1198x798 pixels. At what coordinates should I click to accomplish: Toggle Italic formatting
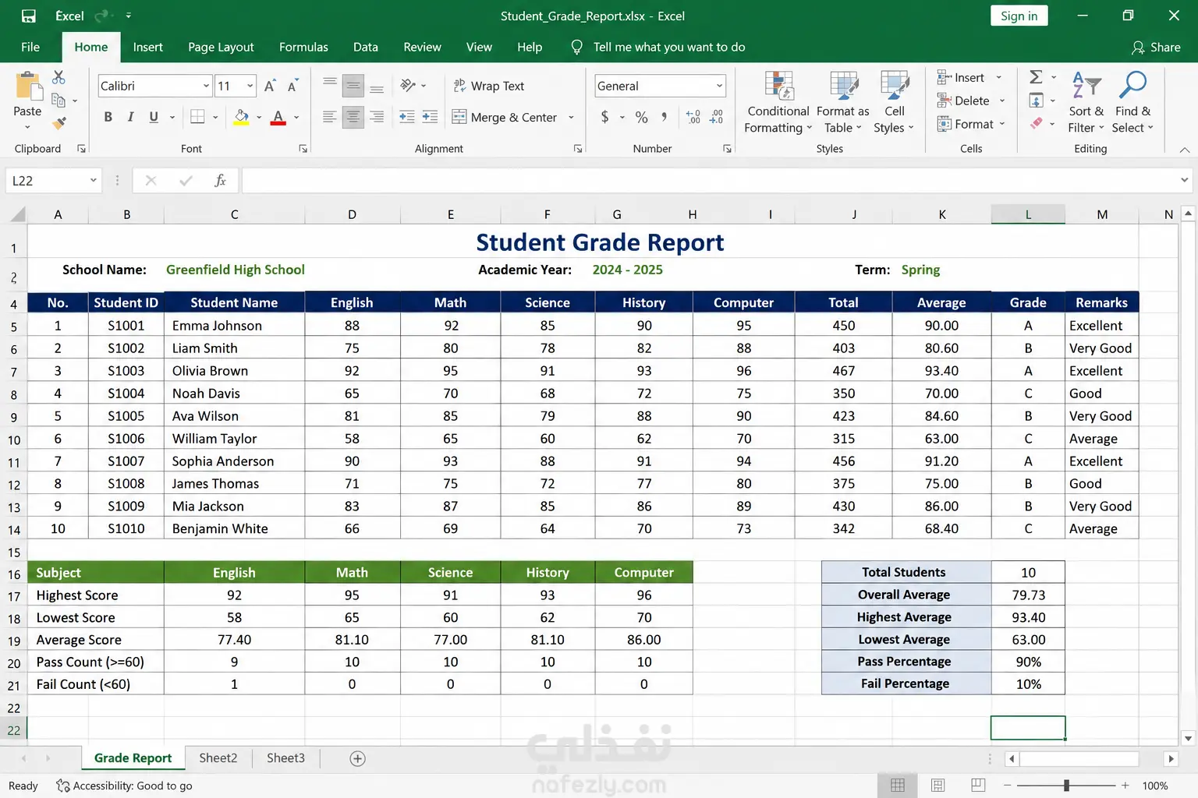click(130, 117)
